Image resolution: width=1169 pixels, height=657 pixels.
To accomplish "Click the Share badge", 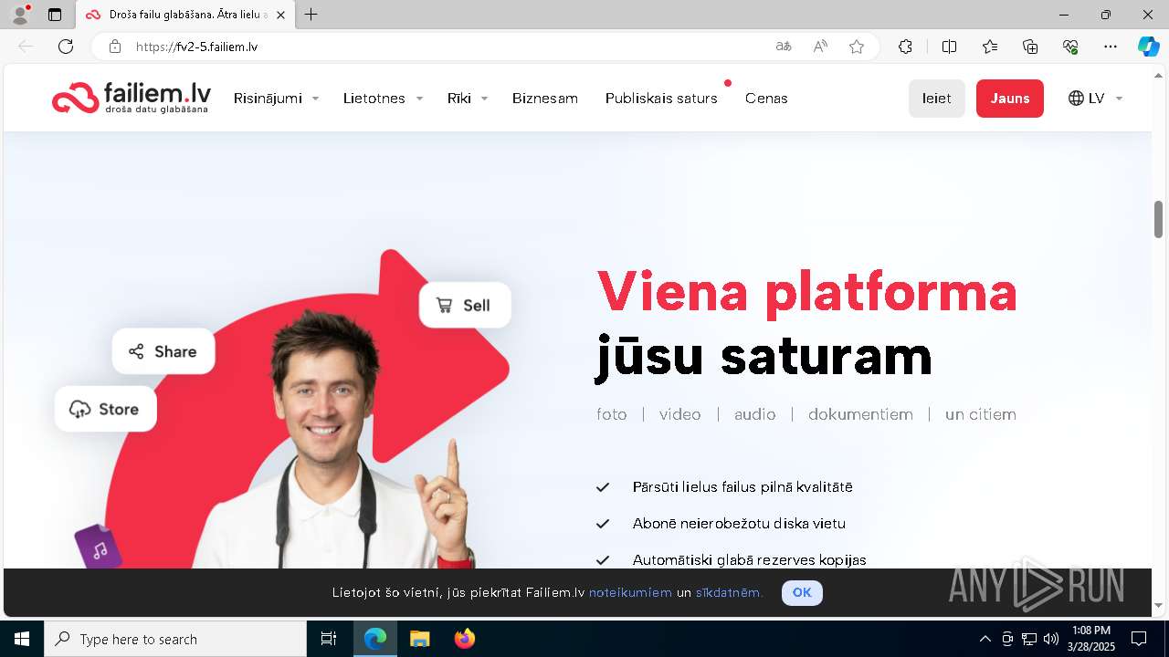I will pos(163,351).
